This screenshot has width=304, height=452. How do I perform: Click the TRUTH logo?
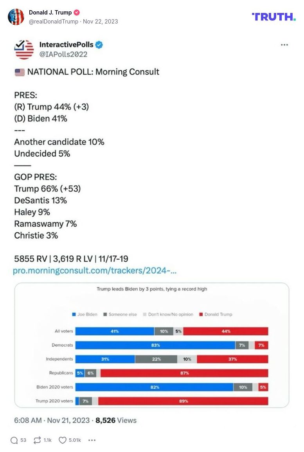point(273,17)
